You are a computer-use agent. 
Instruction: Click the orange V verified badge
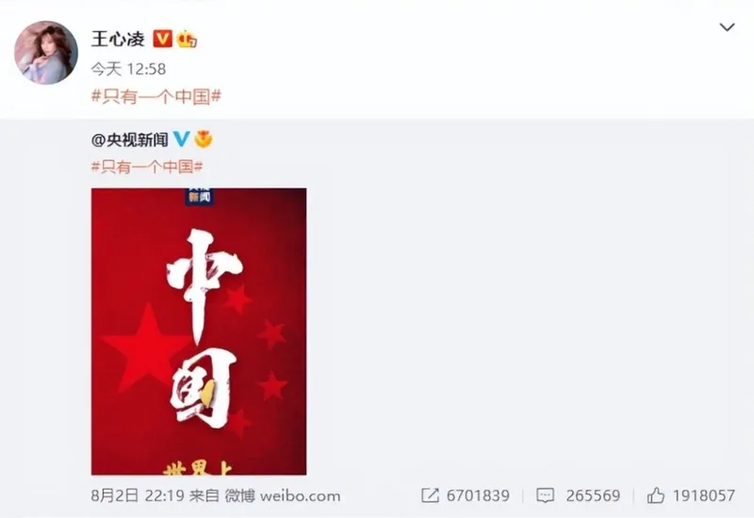pos(162,39)
